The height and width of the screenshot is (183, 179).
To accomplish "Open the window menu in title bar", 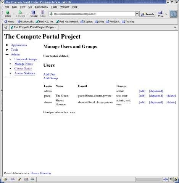I will click(2, 2).
